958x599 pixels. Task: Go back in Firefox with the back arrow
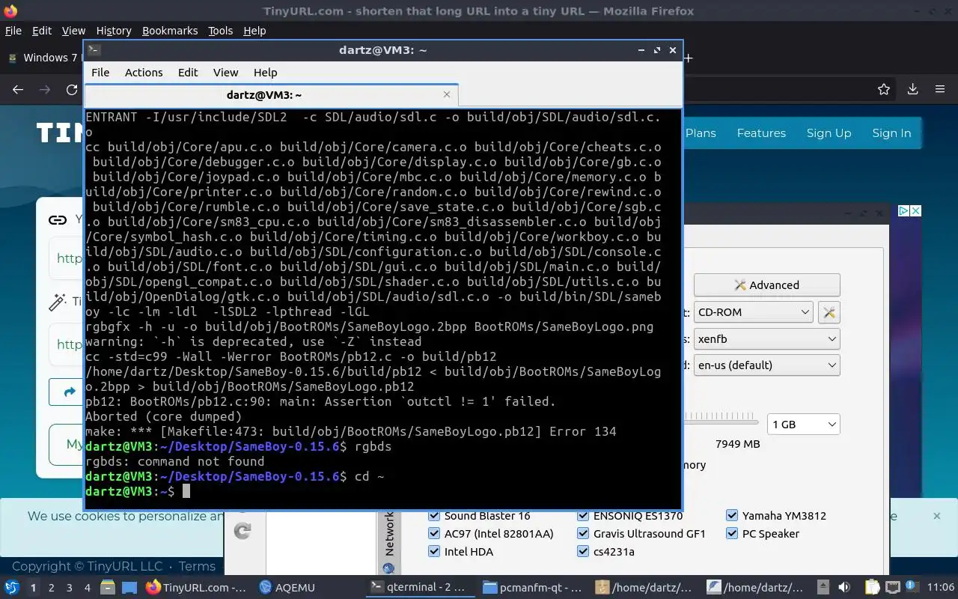[x=18, y=89]
